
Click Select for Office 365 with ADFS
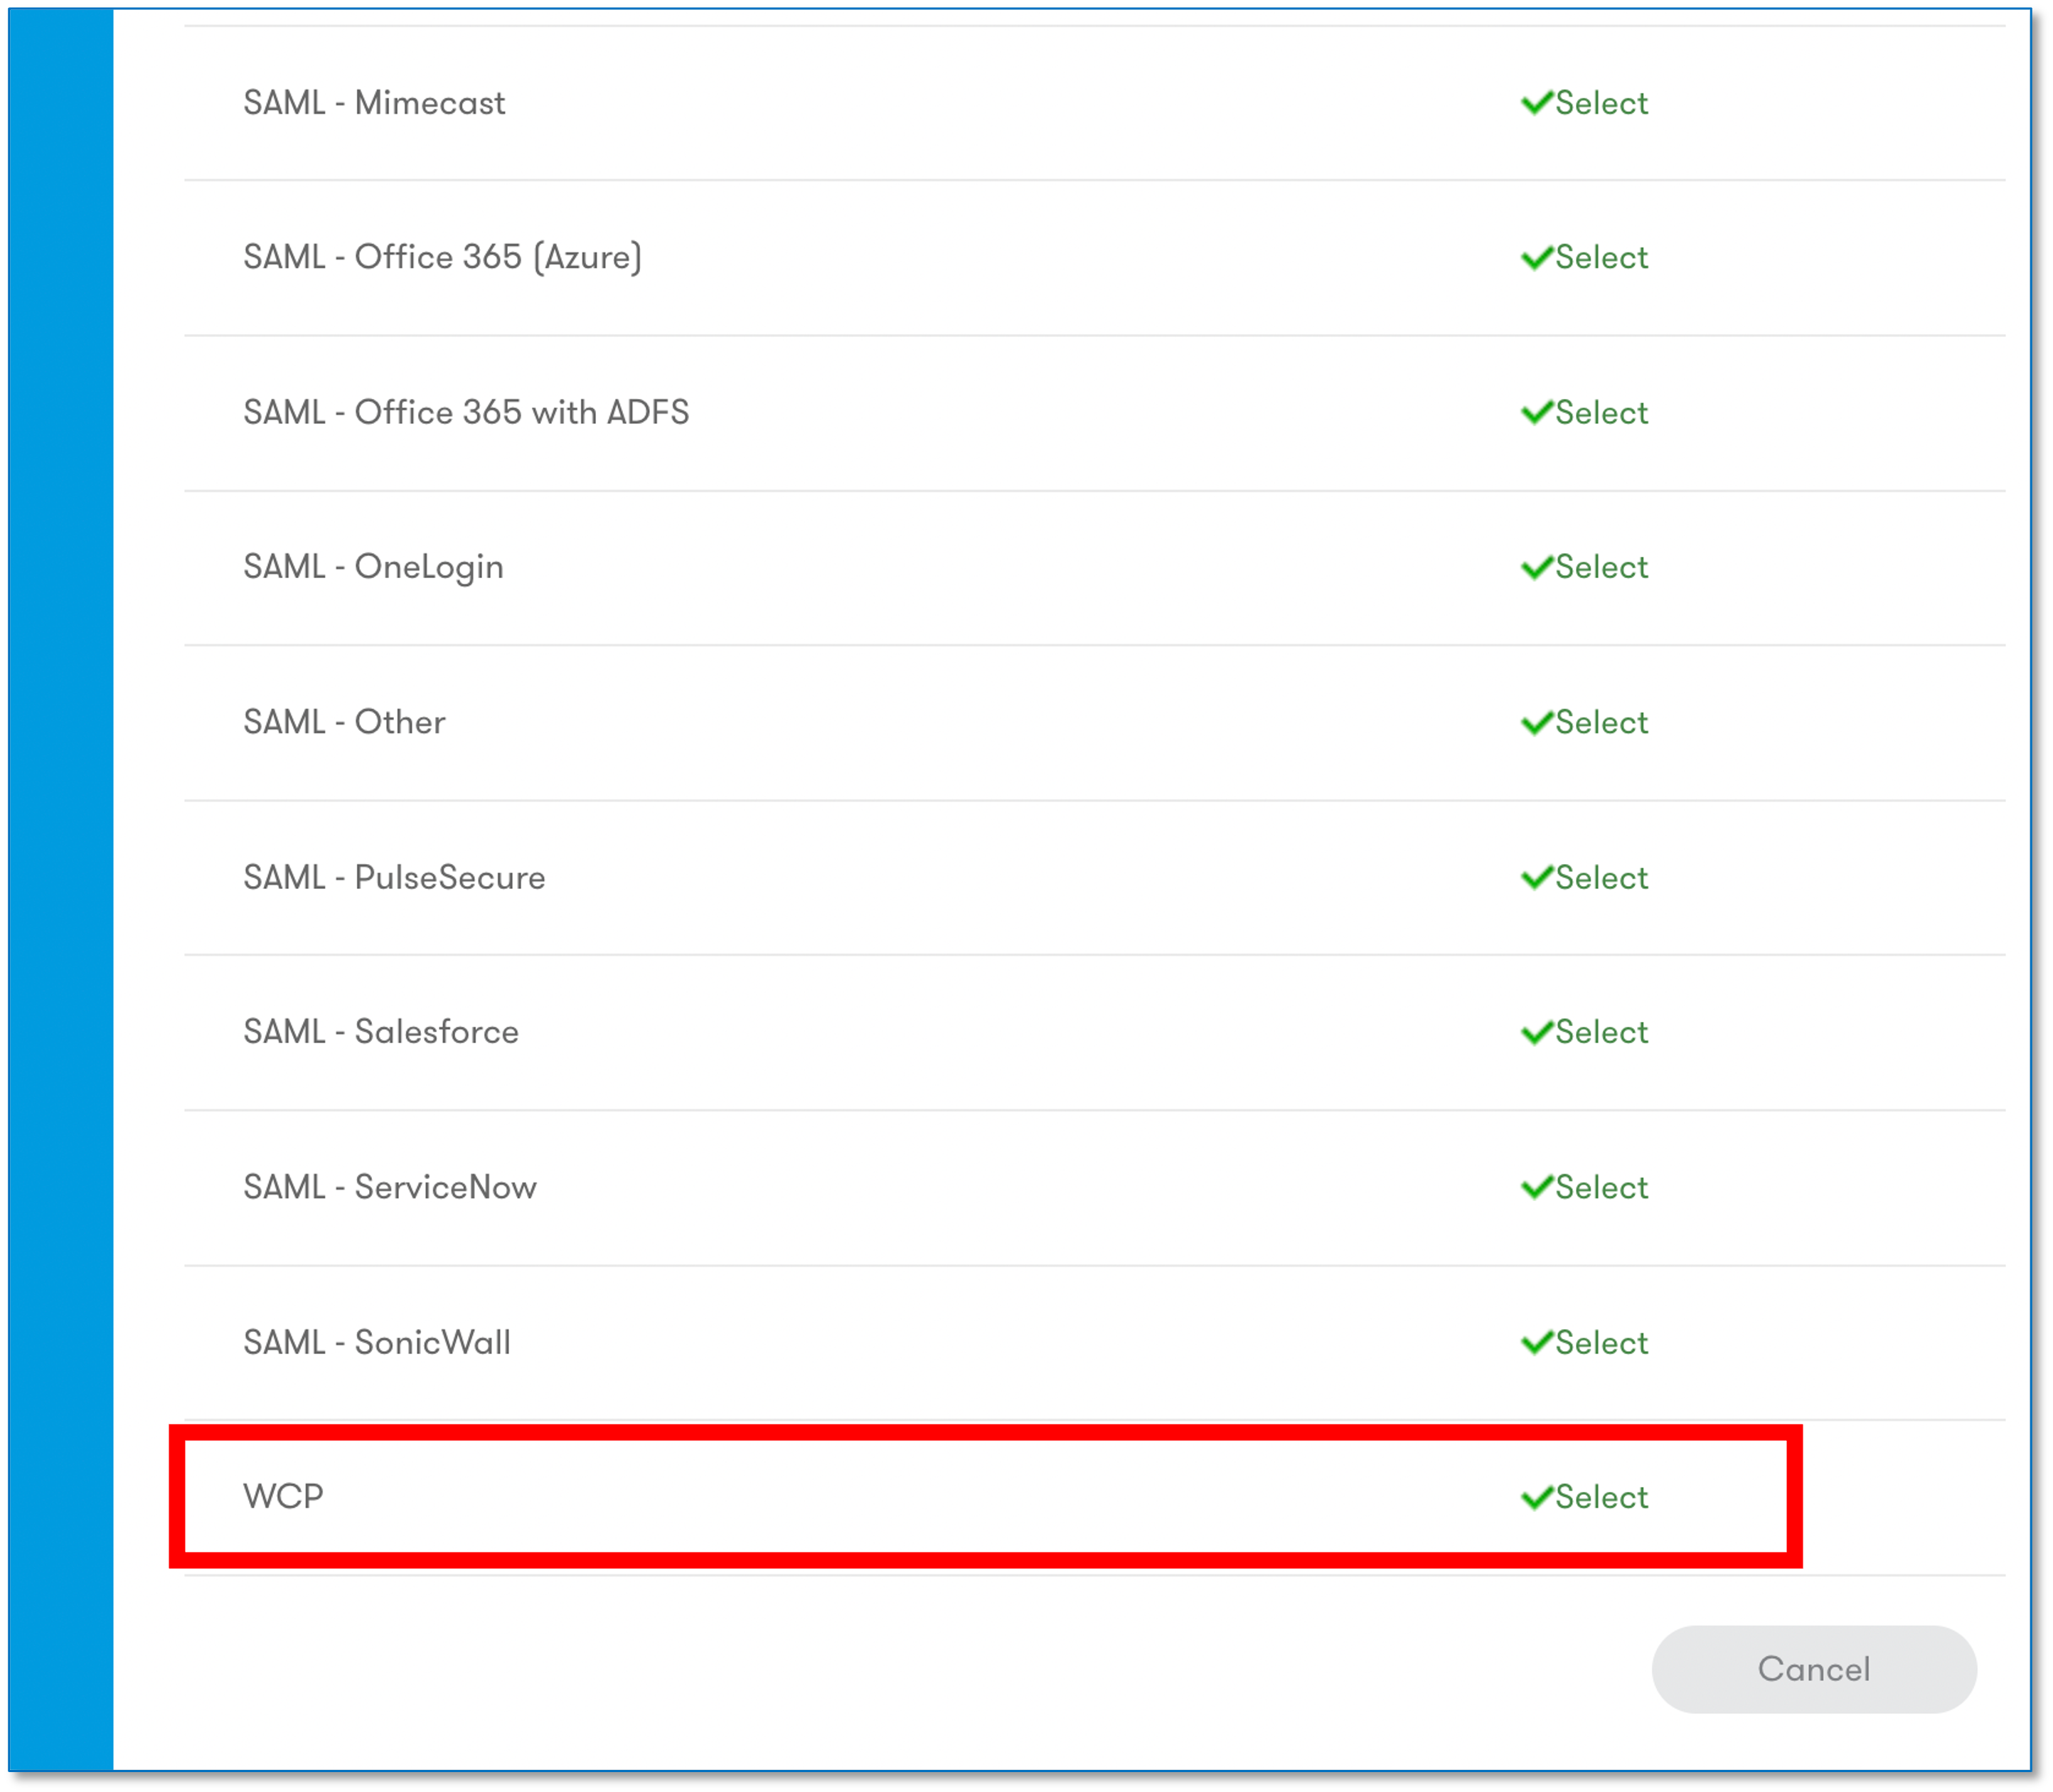1584,413
